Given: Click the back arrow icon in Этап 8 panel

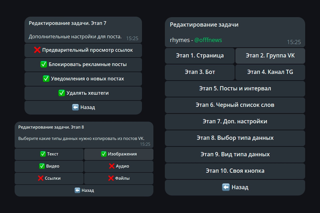Looking at the screenshot, I should point(77,190).
